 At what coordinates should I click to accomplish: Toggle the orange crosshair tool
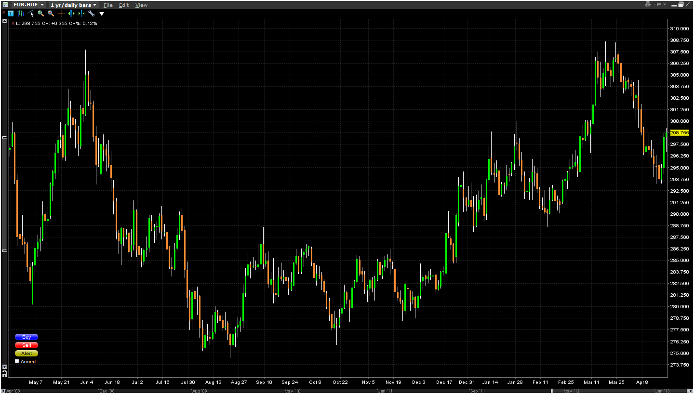(61, 13)
